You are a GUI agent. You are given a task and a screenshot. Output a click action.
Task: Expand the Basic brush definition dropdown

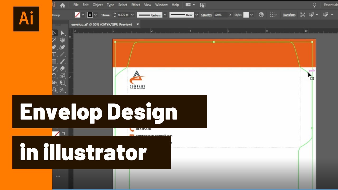click(x=196, y=15)
